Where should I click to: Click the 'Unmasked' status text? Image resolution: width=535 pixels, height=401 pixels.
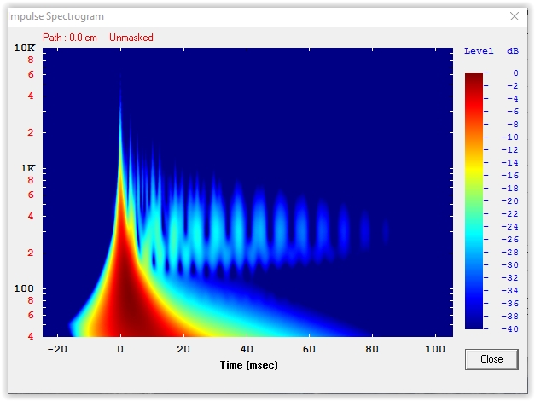[131, 38]
